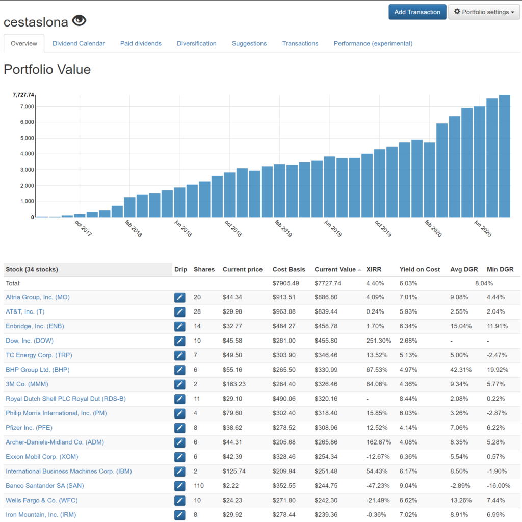Edit drip setting for TC Energy (TRP)
This screenshot has height=522, width=522.
click(x=180, y=355)
